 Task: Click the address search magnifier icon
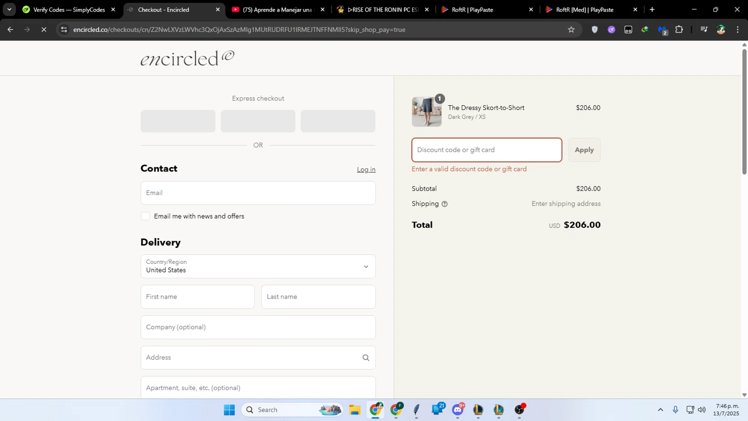(x=366, y=358)
